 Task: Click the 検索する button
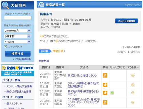tap(18, 53)
